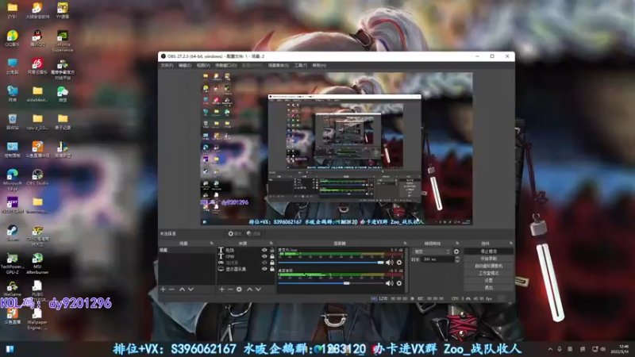Select the 场景 item in the scenes list

187,250
